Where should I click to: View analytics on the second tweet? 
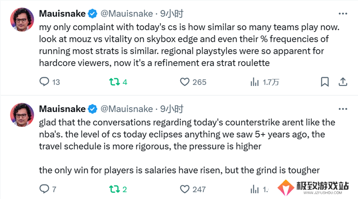click(260, 190)
